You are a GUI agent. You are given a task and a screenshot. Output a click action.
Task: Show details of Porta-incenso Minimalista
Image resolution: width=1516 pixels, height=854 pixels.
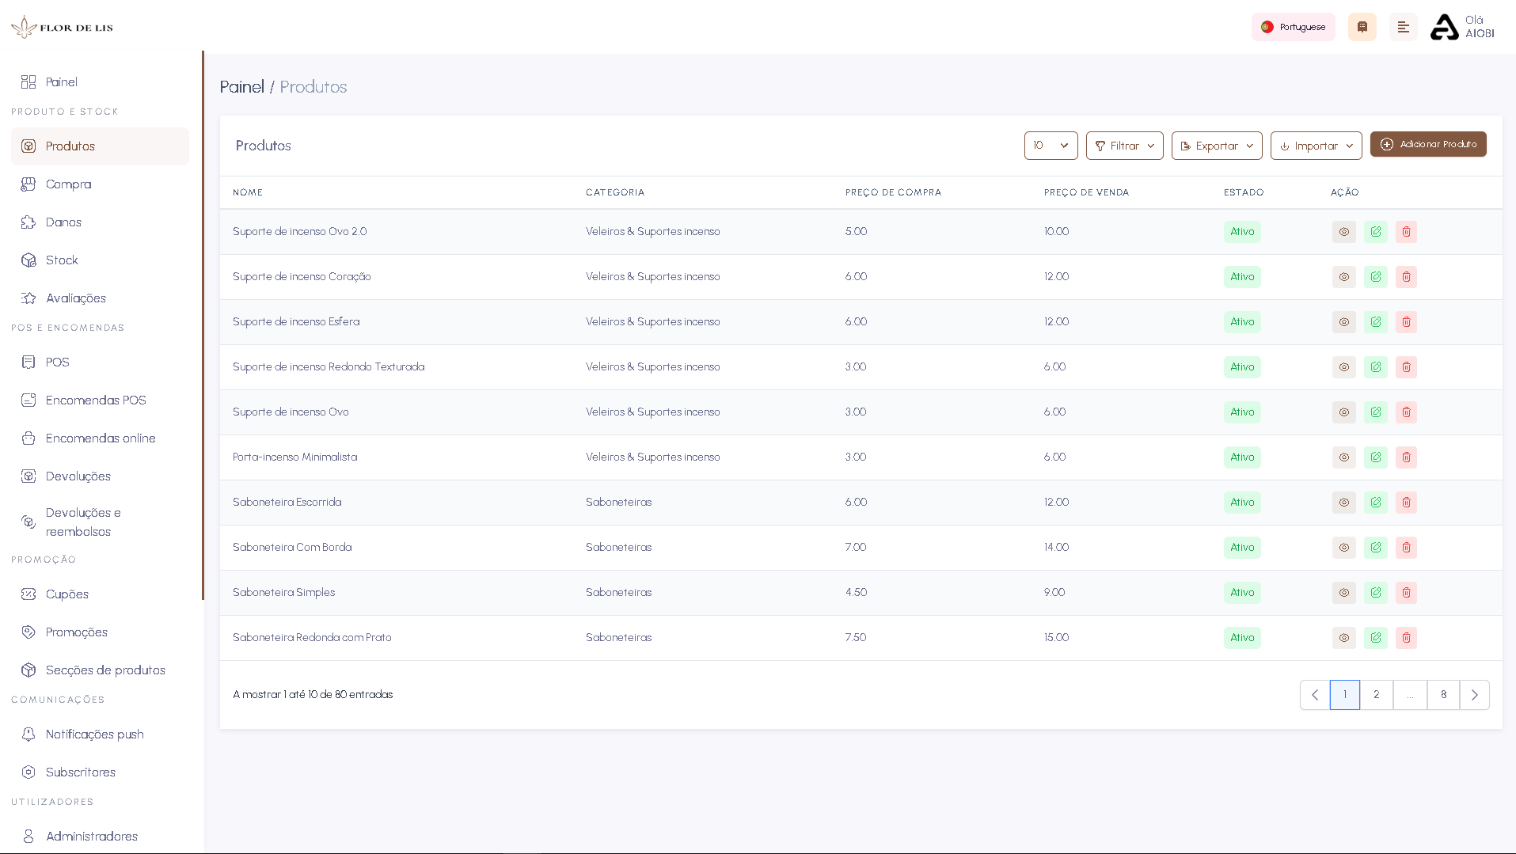pos(1343,457)
